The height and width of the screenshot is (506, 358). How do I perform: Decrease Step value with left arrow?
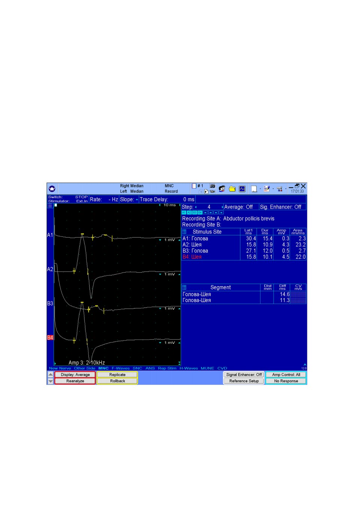(196, 207)
